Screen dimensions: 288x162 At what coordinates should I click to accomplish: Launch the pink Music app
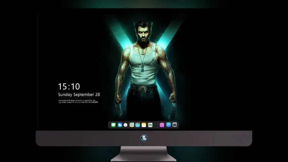pos(162,125)
